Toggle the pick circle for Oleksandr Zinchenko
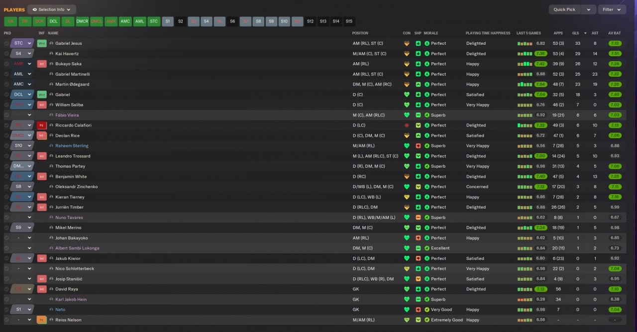The height and width of the screenshot is (332, 637). click(6, 187)
